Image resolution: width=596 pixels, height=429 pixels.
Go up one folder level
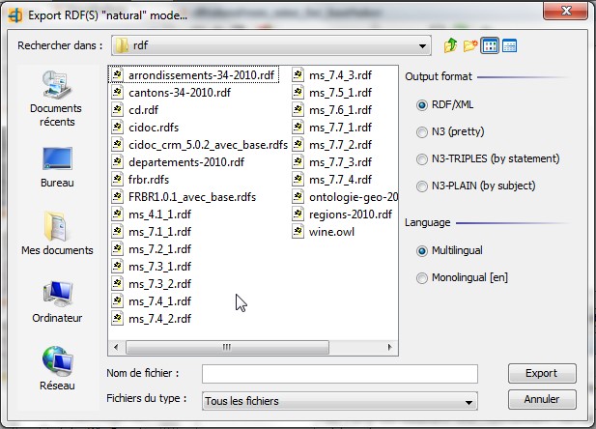[450, 45]
